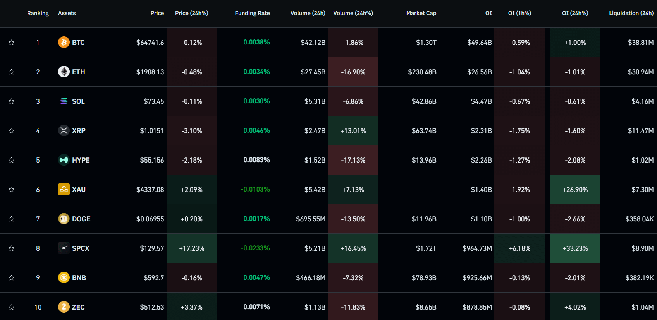
Task: Click the XAU gold bars icon
Action: click(x=64, y=189)
